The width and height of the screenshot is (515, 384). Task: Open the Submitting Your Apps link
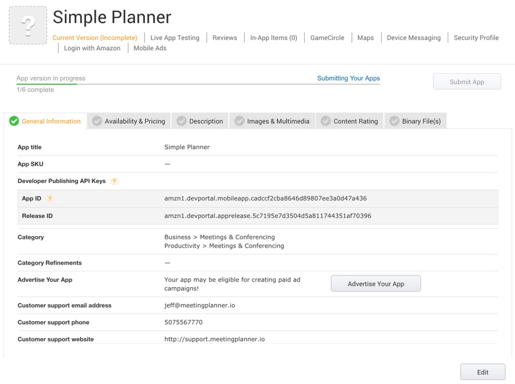pyautogui.click(x=348, y=78)
